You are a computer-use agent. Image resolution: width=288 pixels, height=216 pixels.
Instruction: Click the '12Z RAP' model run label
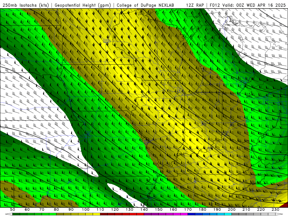click(x=195, y=5)
